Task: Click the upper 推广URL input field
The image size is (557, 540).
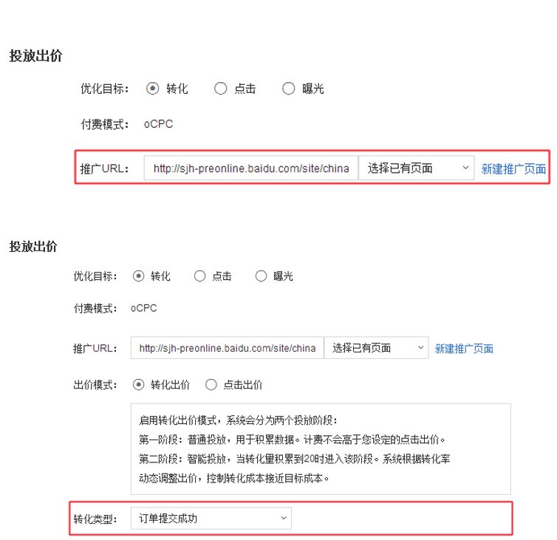Action: pos(251,168)
